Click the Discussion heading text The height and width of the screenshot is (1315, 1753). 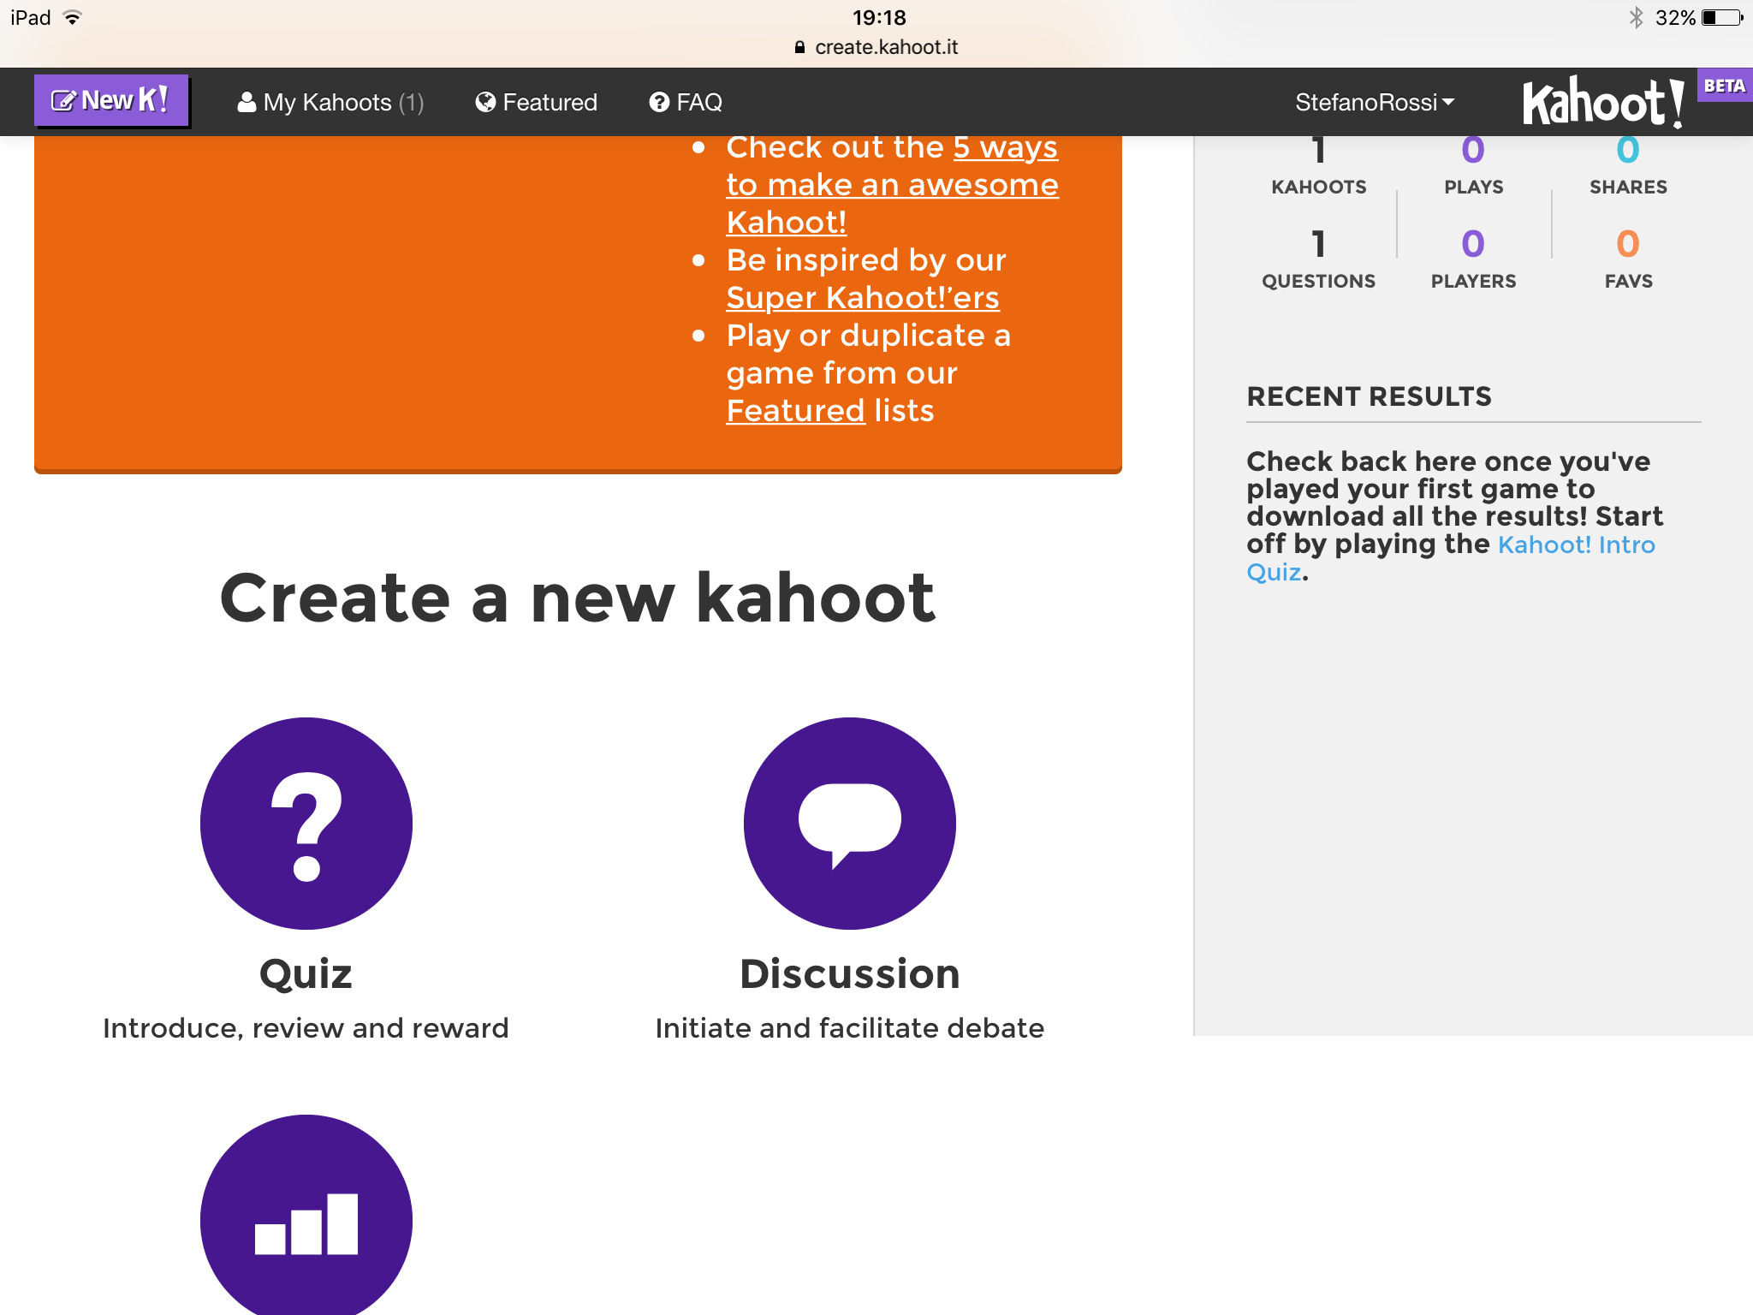click(x=849, y=974)
